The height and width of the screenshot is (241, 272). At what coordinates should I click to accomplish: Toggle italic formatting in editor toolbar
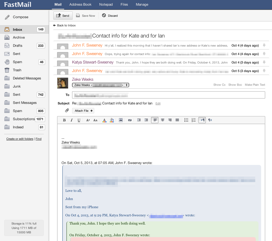point(71,120)
